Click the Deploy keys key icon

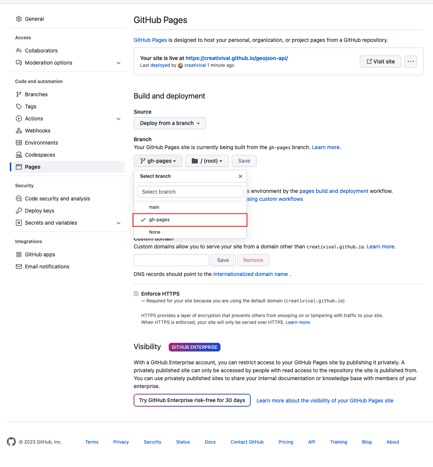(x=19, y=211)
